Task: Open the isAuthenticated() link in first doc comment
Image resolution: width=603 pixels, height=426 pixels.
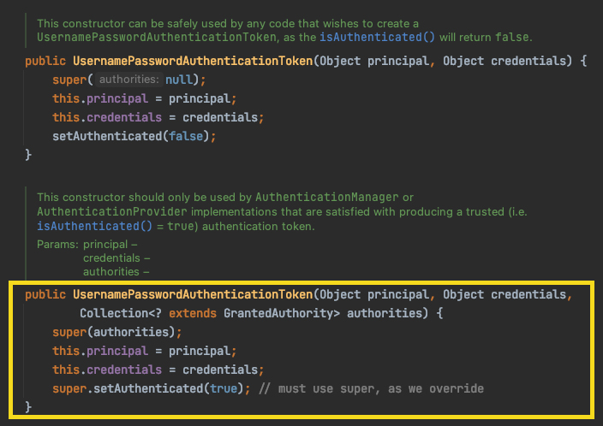Action: click(377, 38)
